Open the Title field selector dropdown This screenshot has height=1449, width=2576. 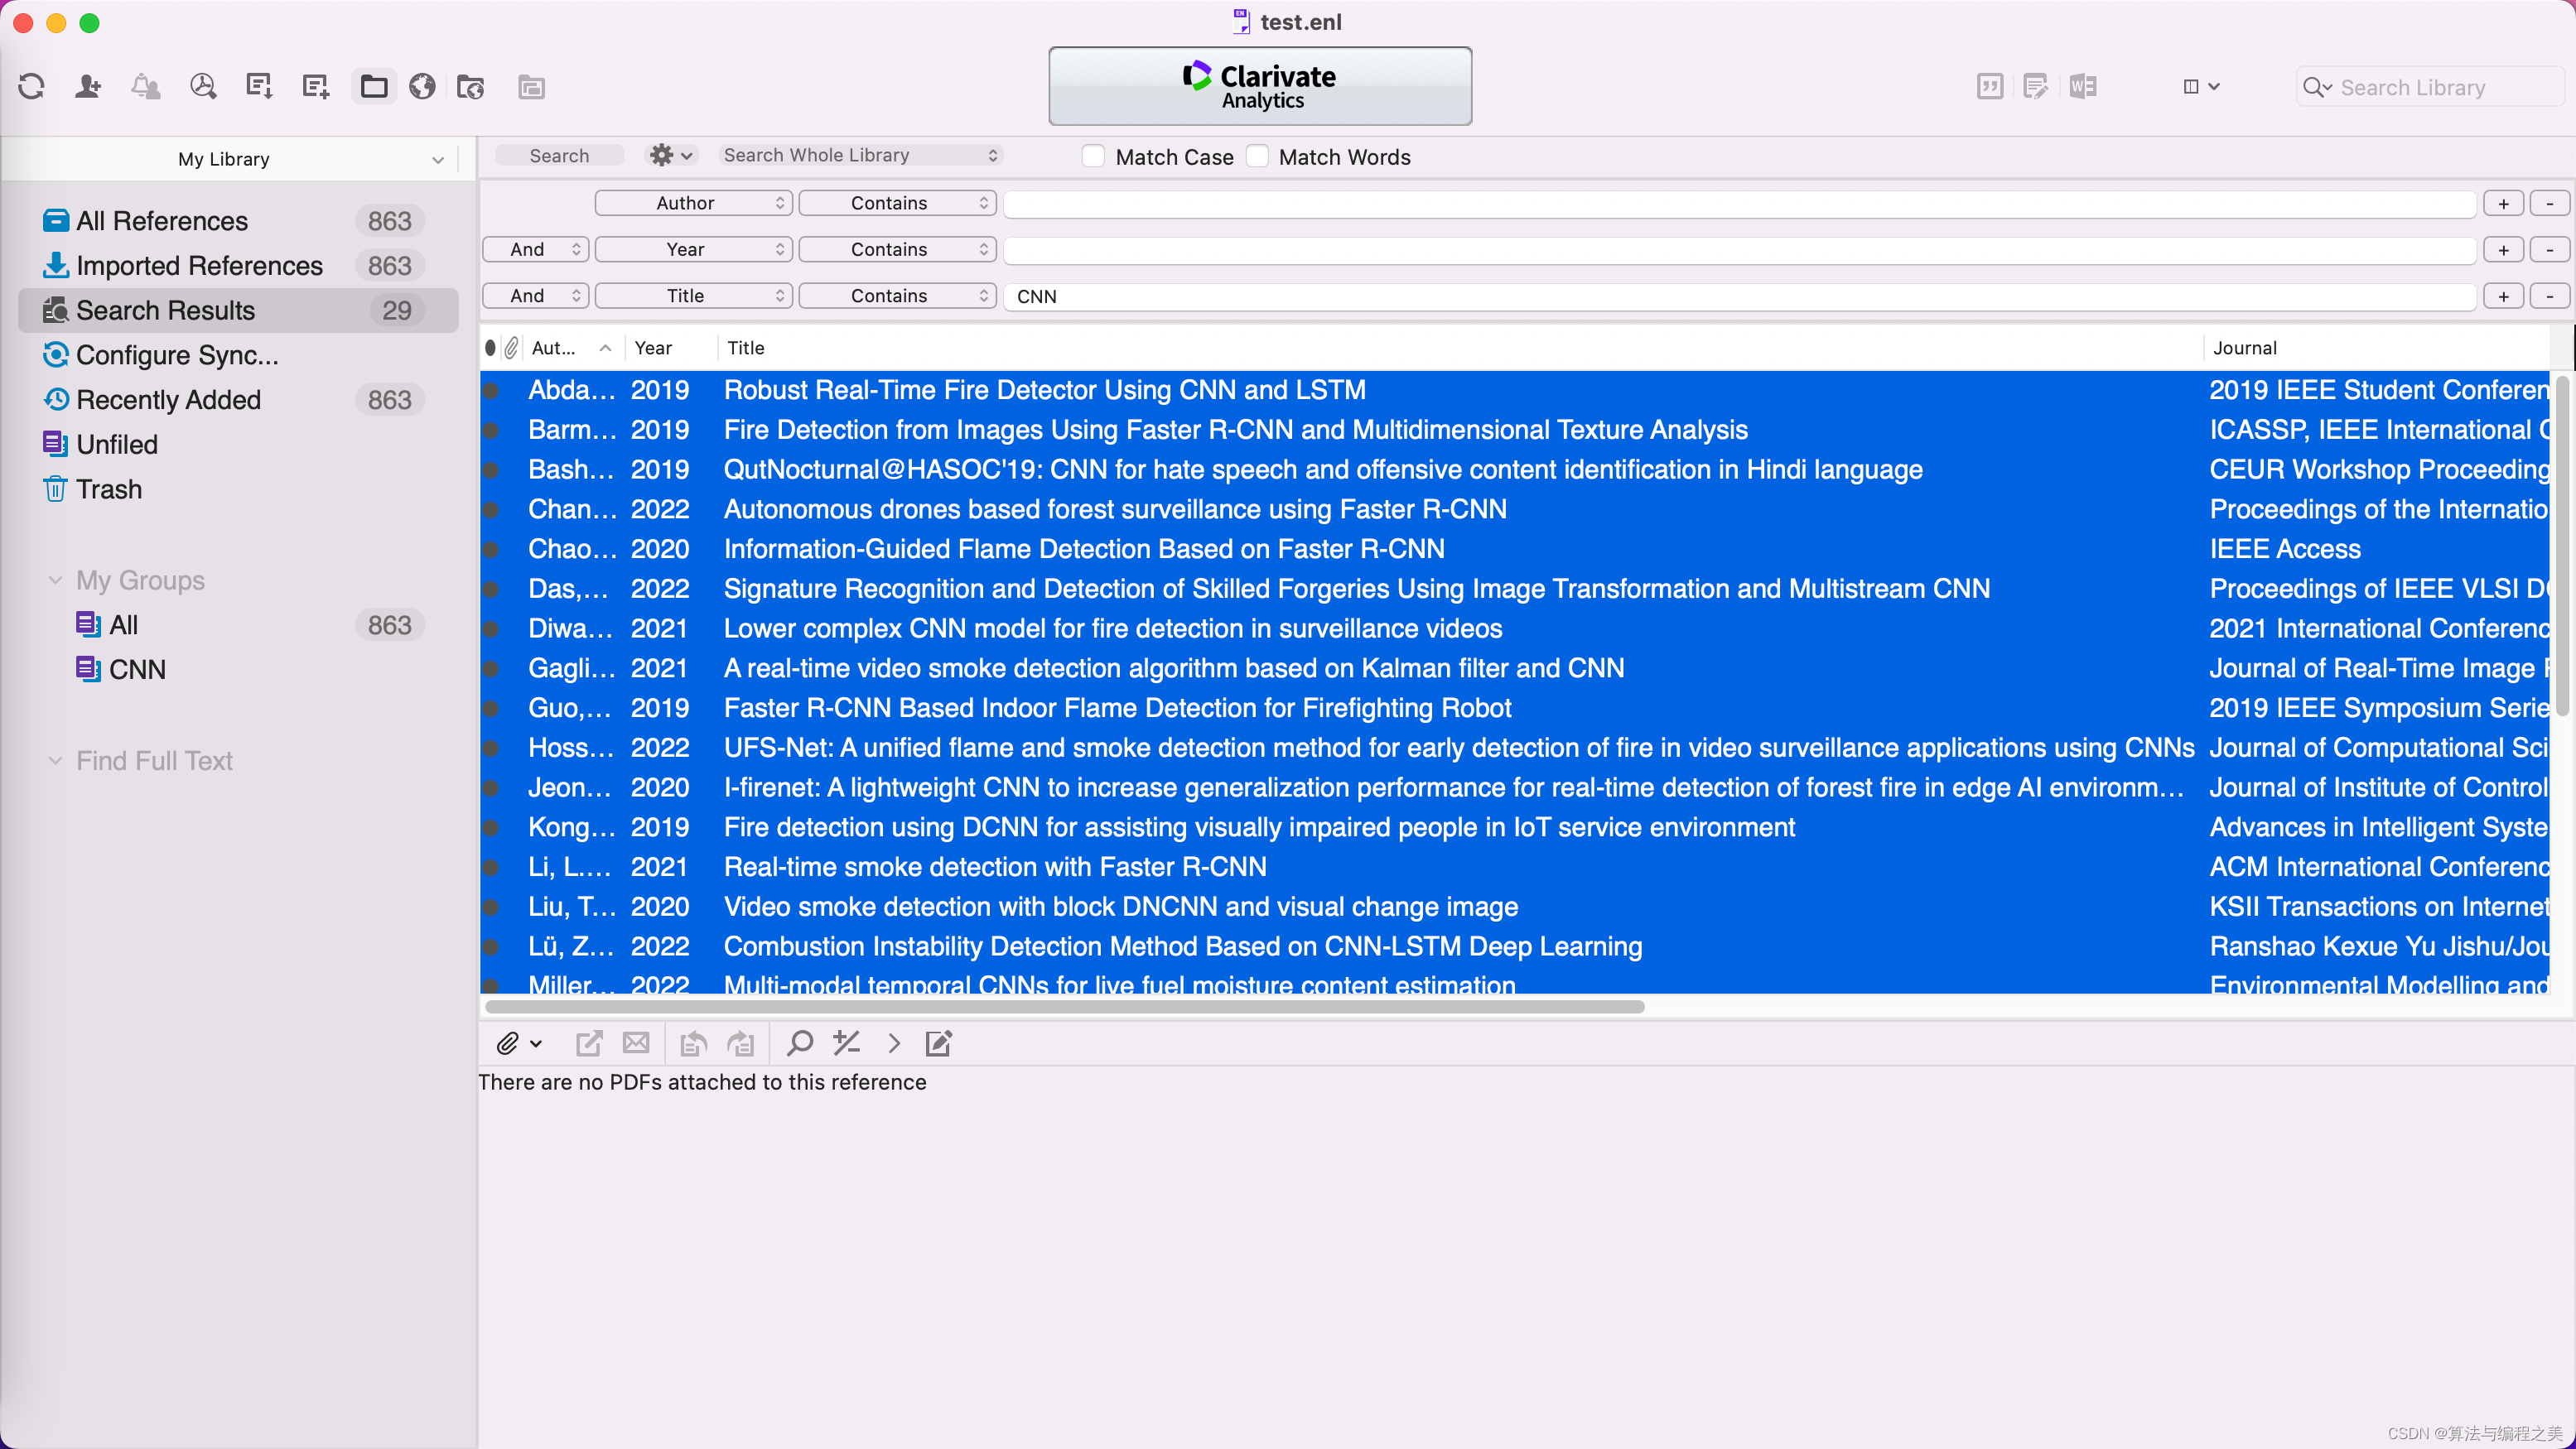click(694, 296)
